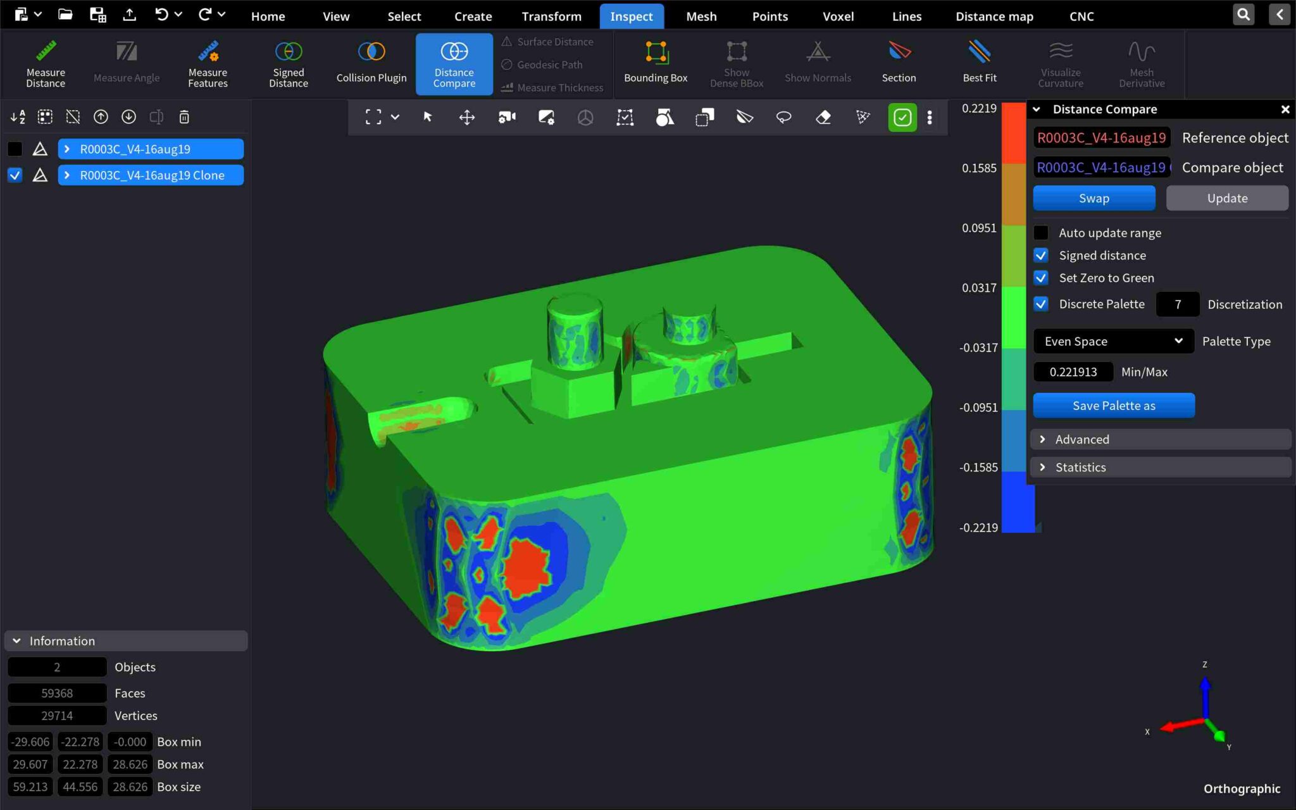
Task: Uncheck the Signed distance option
Action: [x=1041, y=255]
